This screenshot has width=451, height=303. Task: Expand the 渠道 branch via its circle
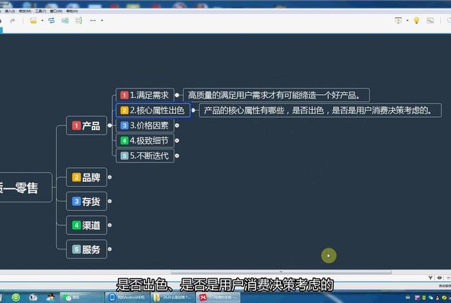tap(110, 225)
